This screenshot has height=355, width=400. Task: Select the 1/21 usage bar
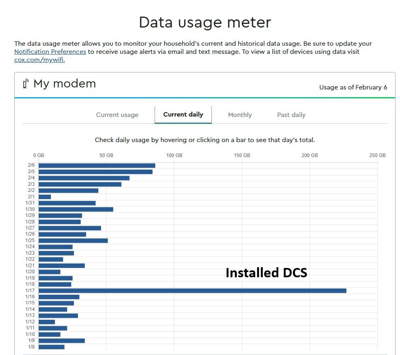tap(62, 266)
